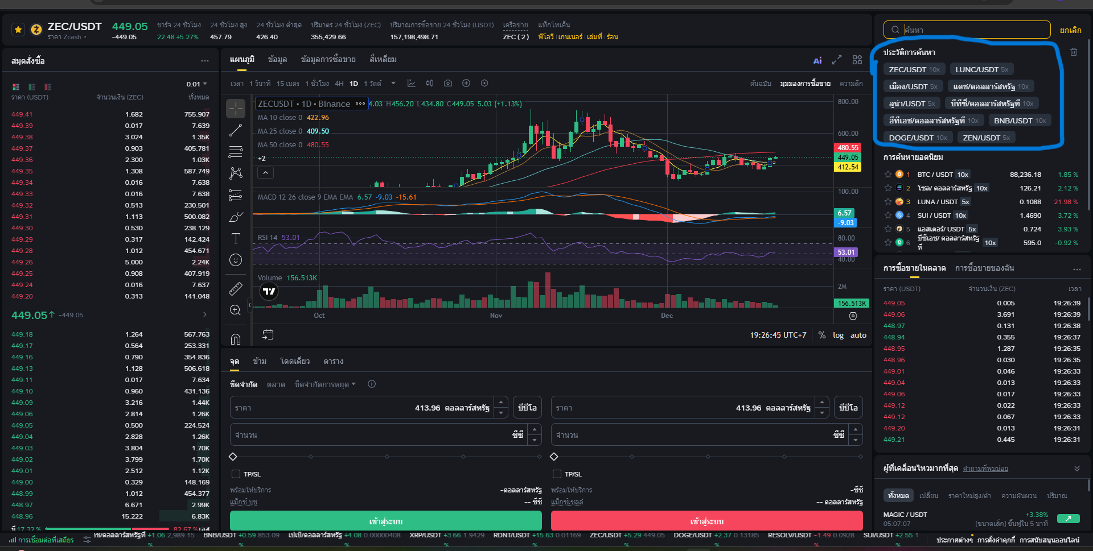Switch to the ข้าม margin tab

coord(260,362)
